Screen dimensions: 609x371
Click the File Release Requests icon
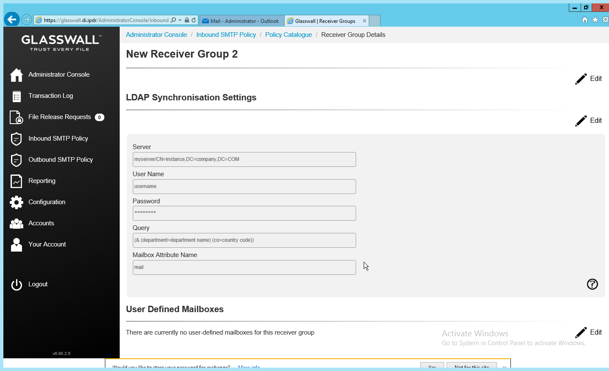click(16, 117)
